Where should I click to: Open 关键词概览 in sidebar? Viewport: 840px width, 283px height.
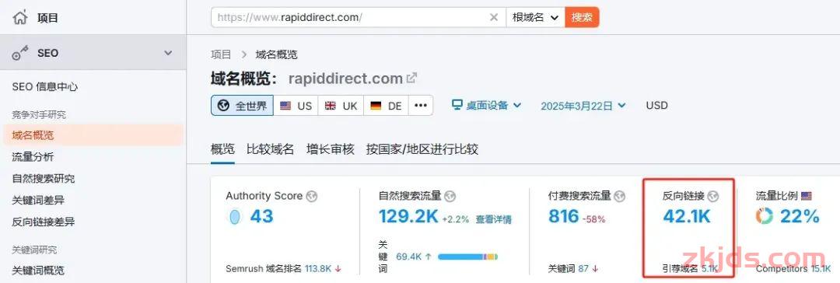click(38, 270)
